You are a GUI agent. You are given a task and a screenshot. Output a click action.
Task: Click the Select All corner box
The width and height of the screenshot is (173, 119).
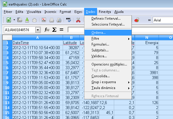coord(7,38)
